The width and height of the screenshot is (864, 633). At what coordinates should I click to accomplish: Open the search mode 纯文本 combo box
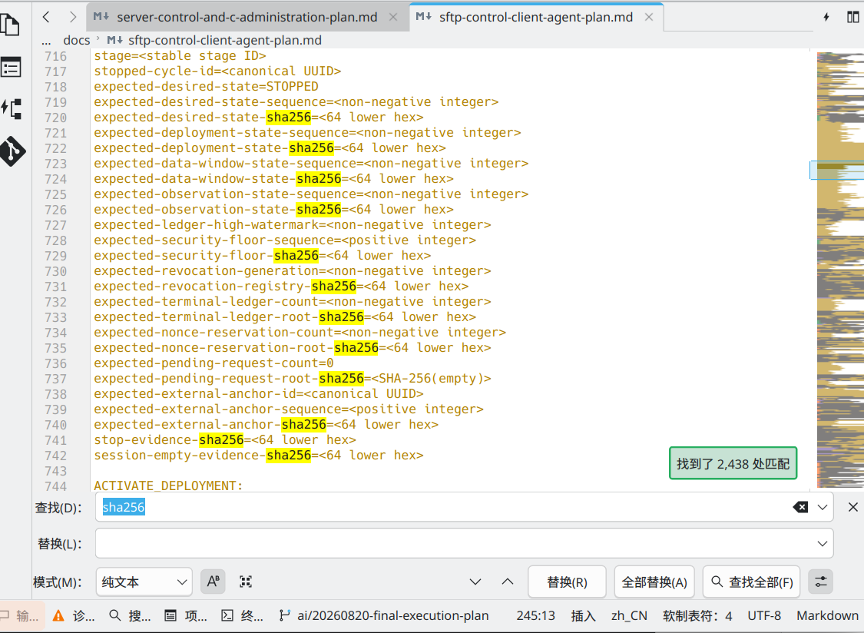[144, 582]
